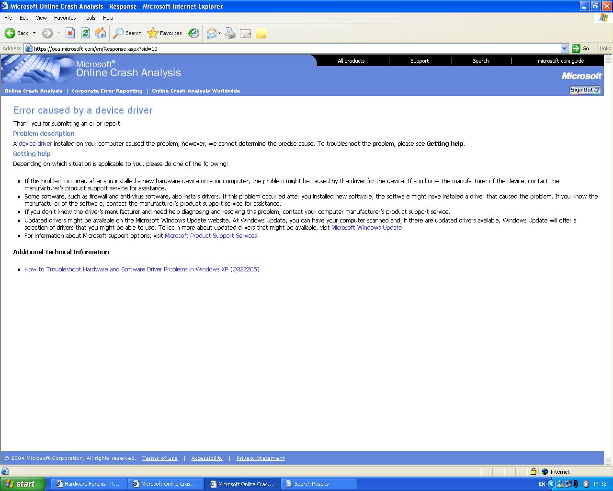This screenshot has width=613, height=491.
Task: Click the network connection tray icon
Action: 568,484
